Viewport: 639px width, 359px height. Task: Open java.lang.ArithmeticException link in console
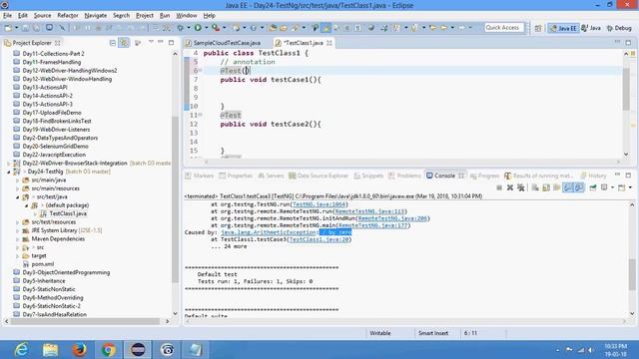pos(269,232)
